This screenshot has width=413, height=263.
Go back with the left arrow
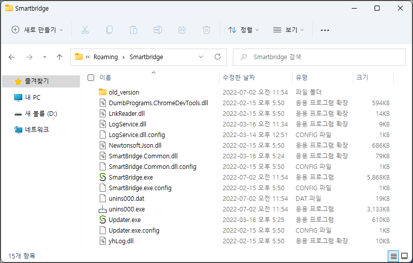(12, 57)
